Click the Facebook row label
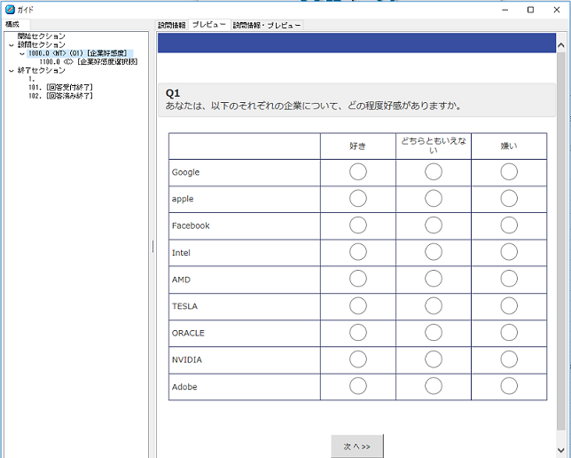This screenshot has height=458, width=571. tap(191, 225)
